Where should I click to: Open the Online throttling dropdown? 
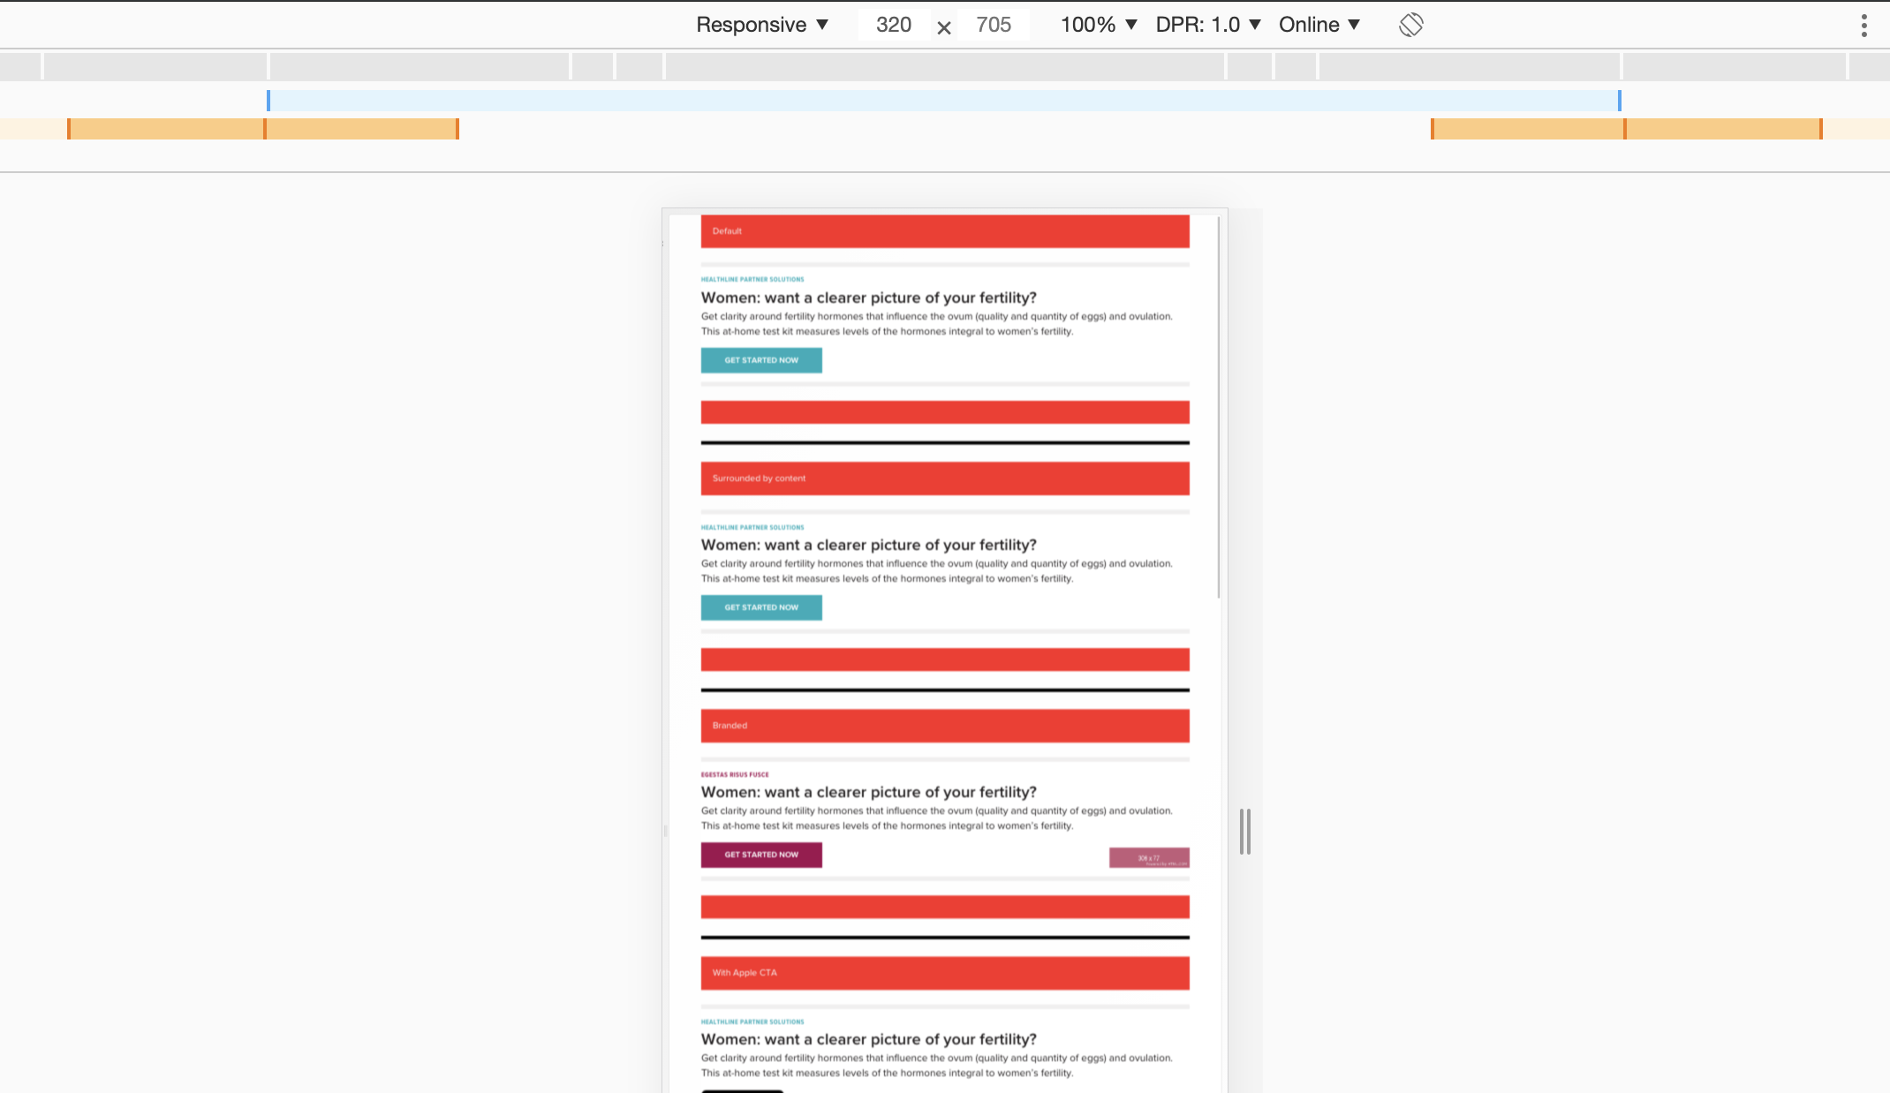[1319, 25]
